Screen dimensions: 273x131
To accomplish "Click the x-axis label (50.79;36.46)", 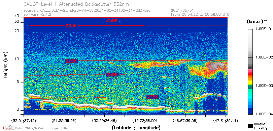I will pyautogui.click(x=105, y=121).
